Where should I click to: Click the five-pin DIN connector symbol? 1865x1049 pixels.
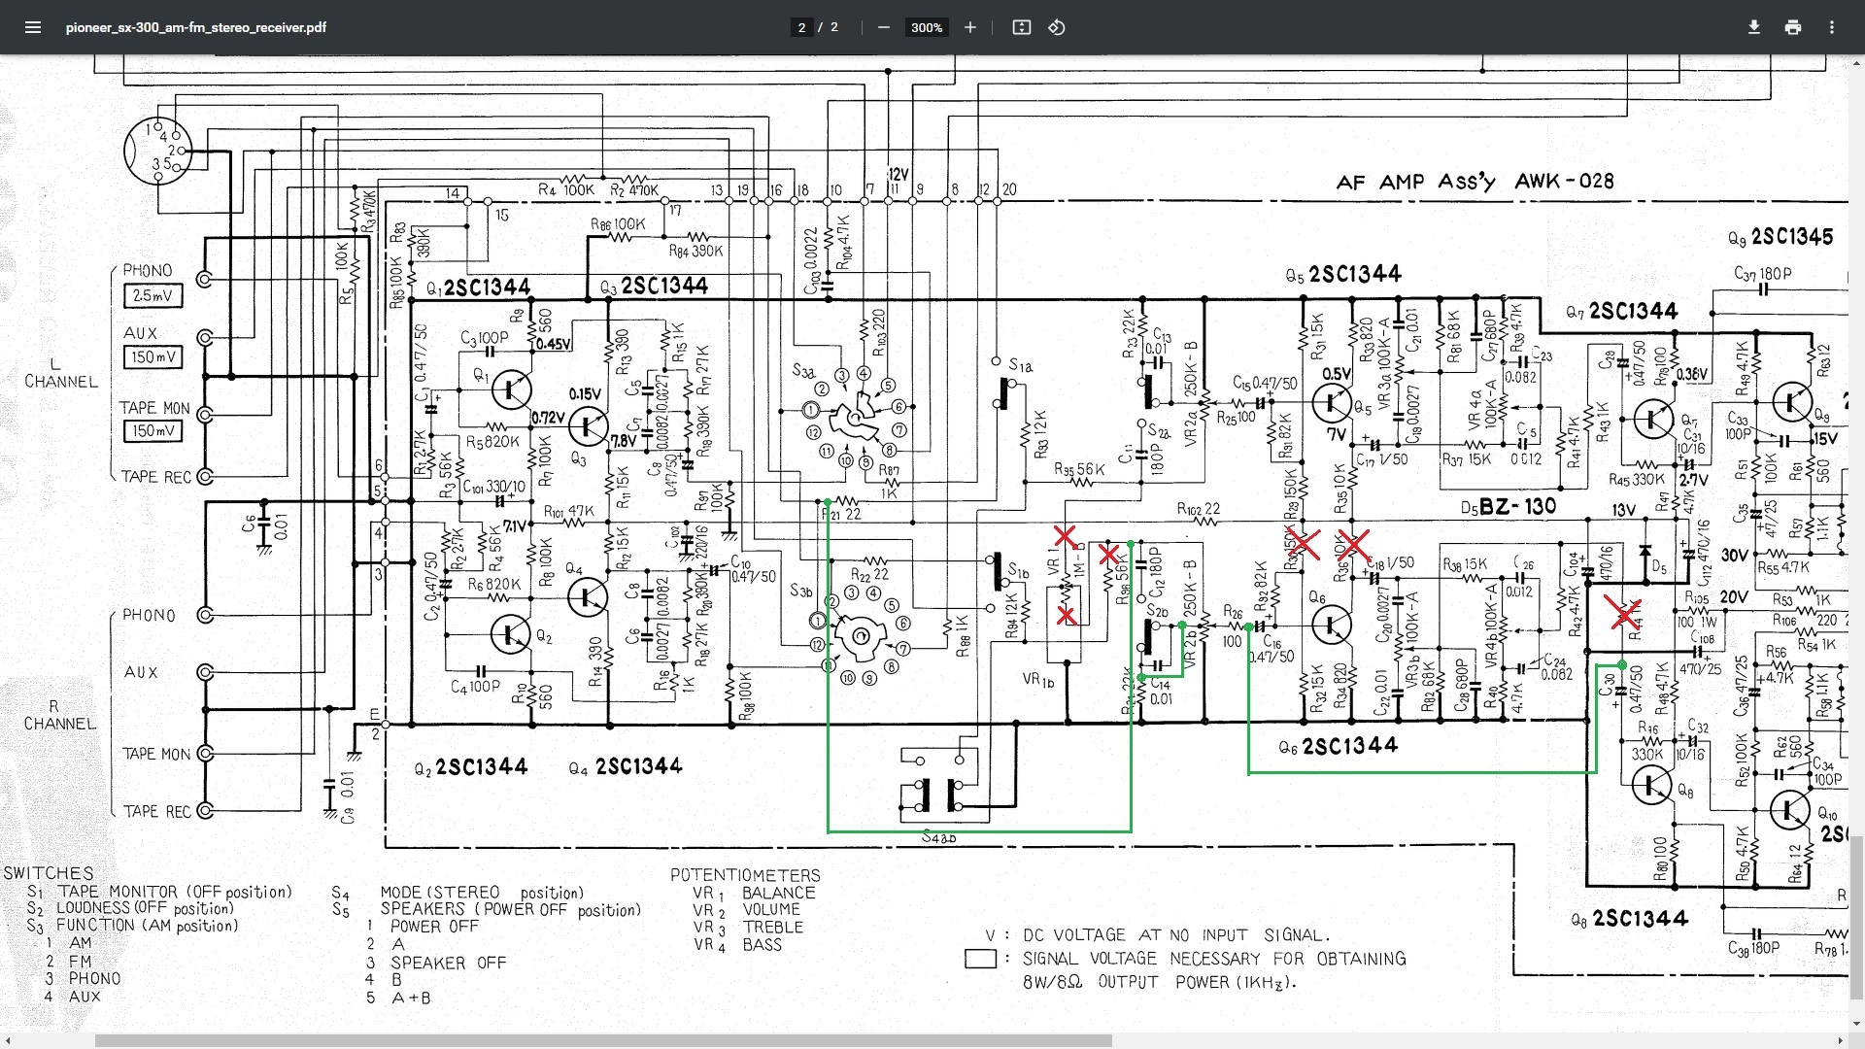click(x=158, y=151)
